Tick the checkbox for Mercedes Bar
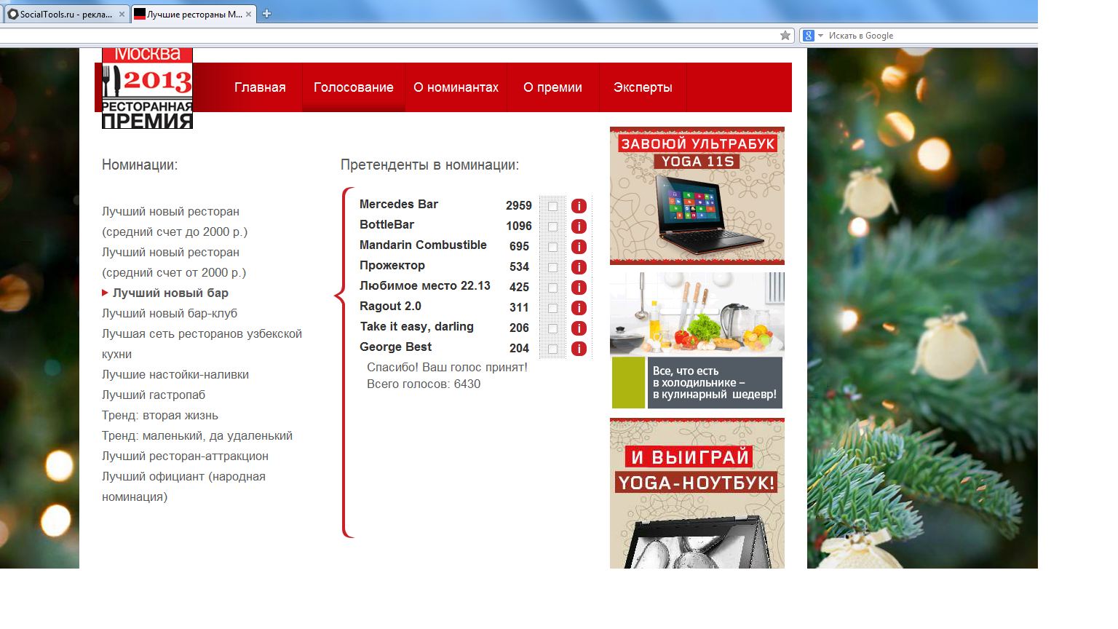The height and width of the screenshot is (629, 1118). pyautogui.click(x=552, y=206)
